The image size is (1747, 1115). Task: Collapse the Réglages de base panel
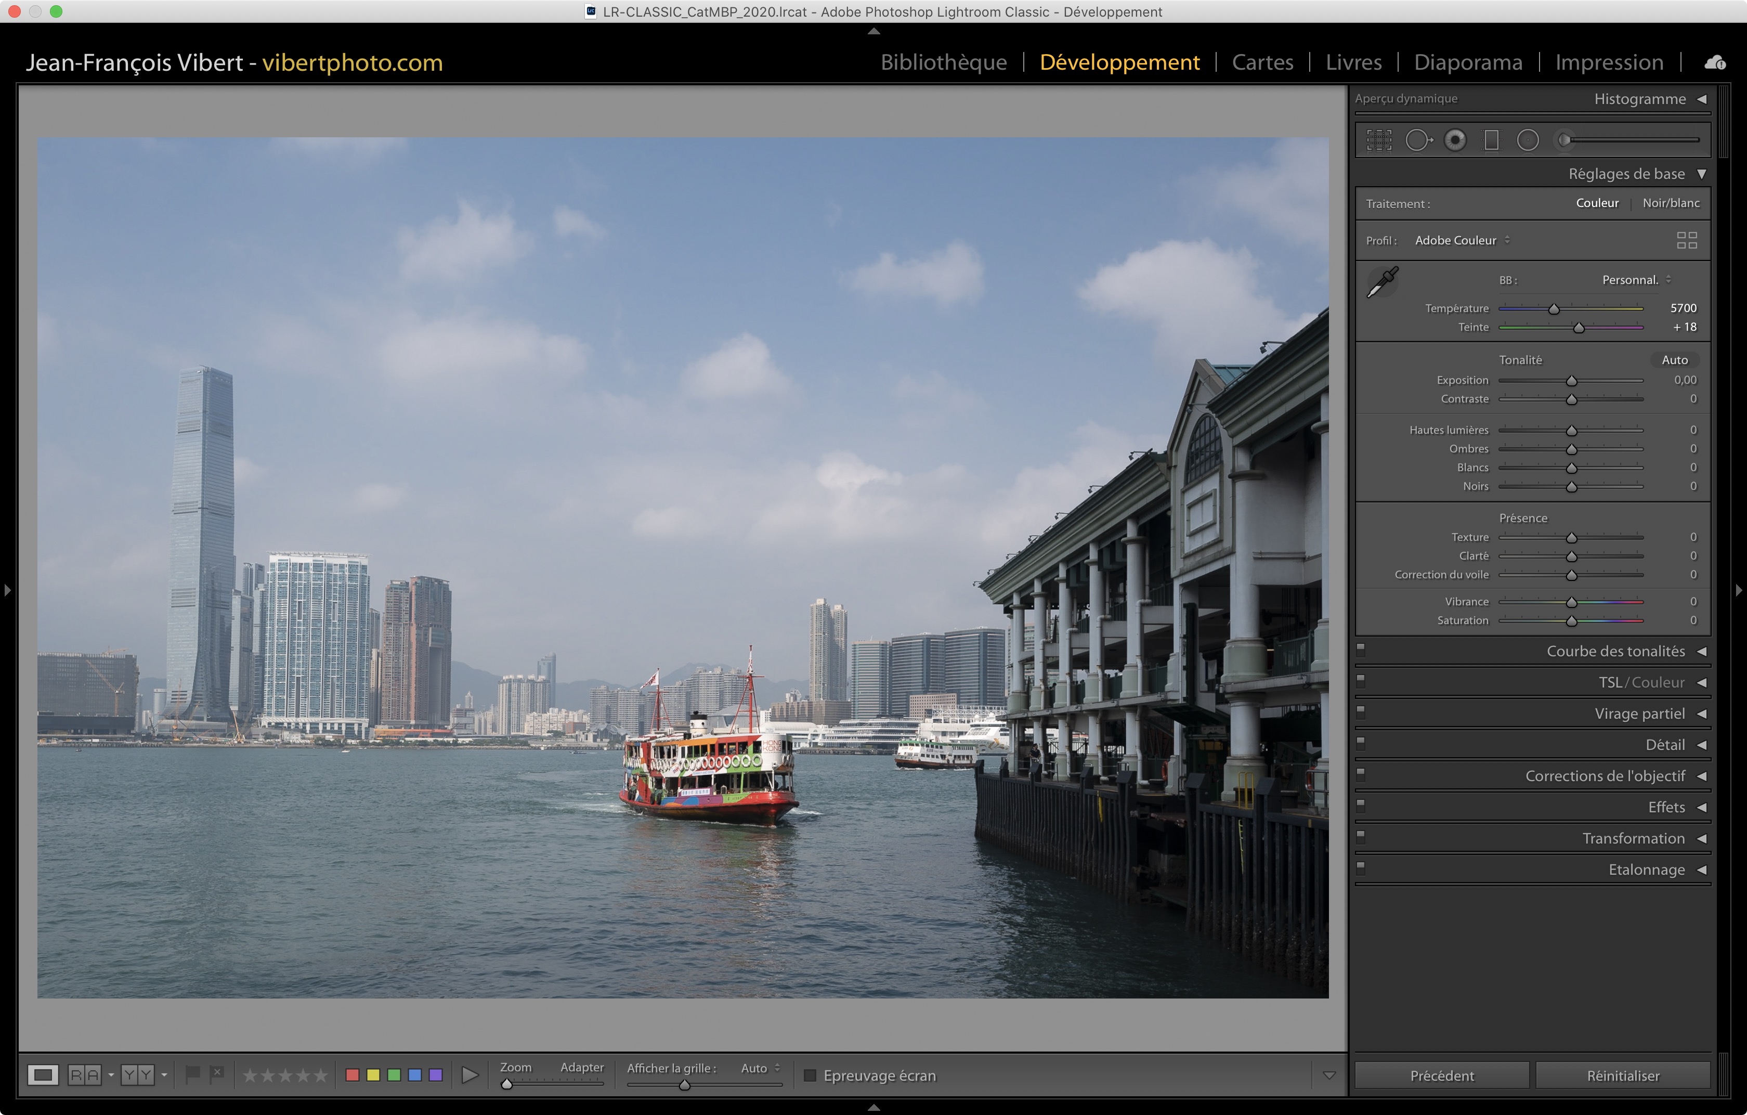pos(1701,174)
